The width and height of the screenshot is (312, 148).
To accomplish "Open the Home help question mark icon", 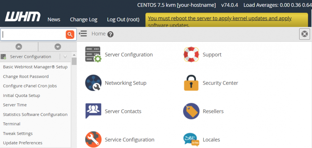I will [111, 34].
